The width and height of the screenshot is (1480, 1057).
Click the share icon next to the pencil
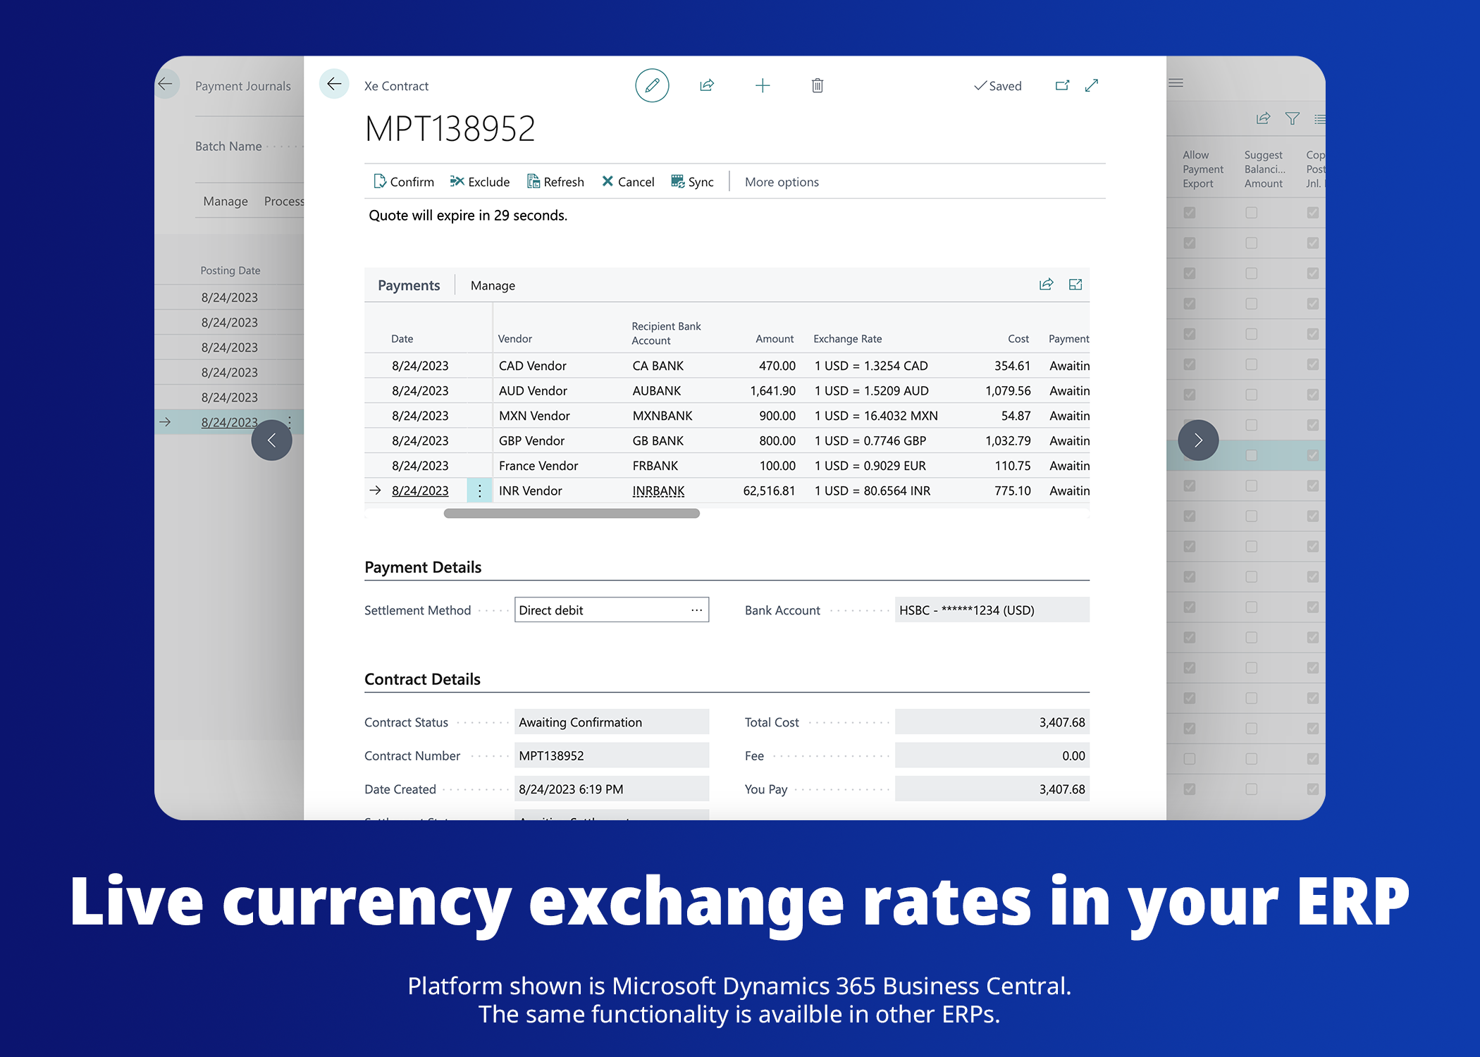(x=707, y=85)
